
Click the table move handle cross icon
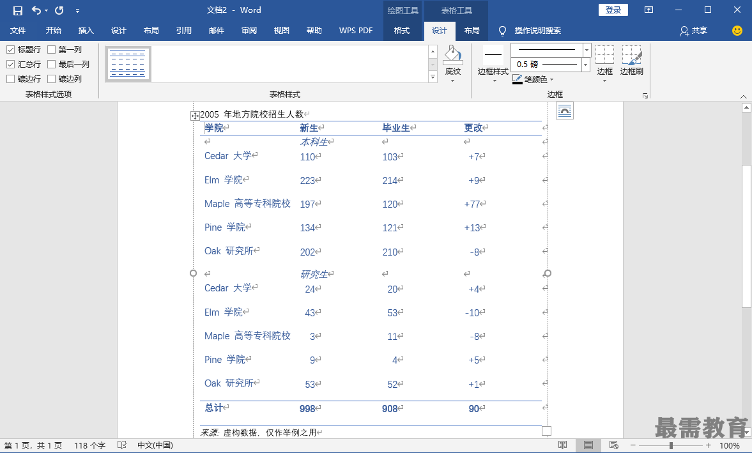point(195,116)
